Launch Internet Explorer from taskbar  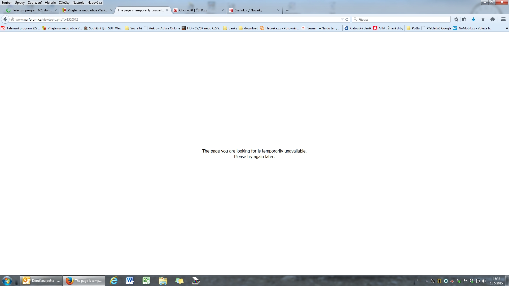(x=114, y=281)
